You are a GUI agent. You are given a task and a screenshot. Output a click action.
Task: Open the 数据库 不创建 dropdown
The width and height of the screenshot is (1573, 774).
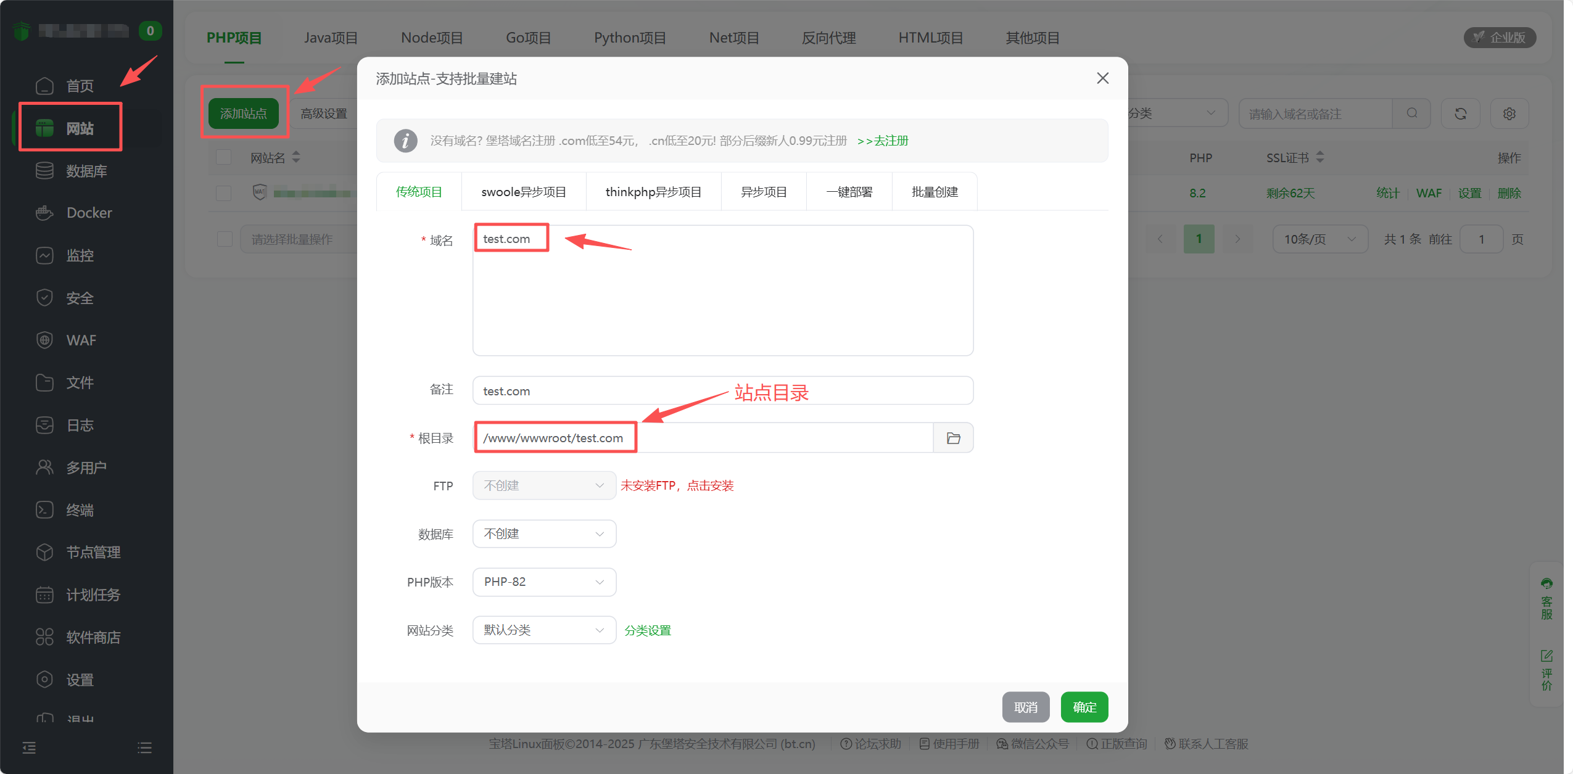pos(544,533)
